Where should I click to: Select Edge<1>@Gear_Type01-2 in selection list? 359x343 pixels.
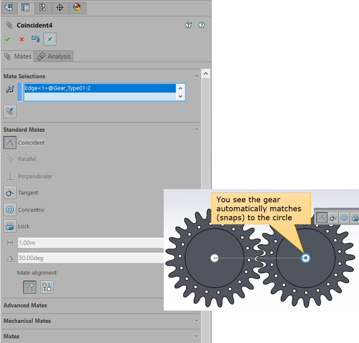click(99, 88)
